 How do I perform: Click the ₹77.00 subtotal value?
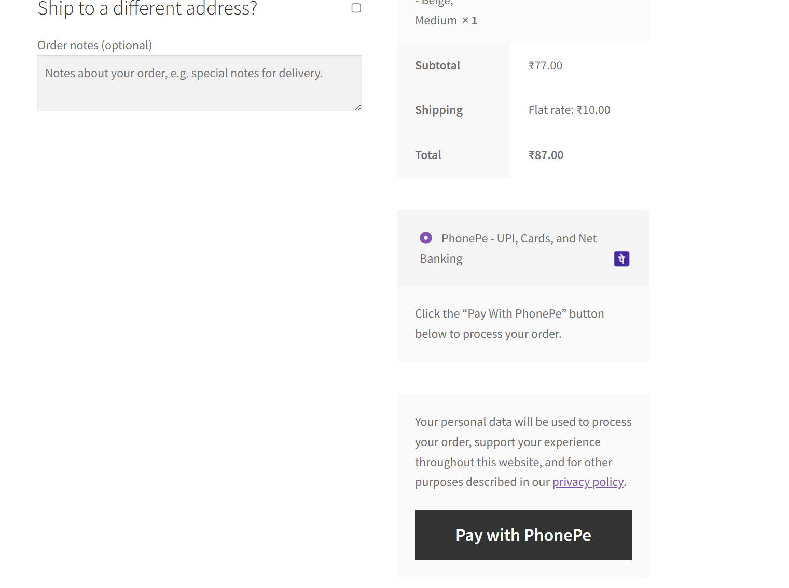(545, 65)
